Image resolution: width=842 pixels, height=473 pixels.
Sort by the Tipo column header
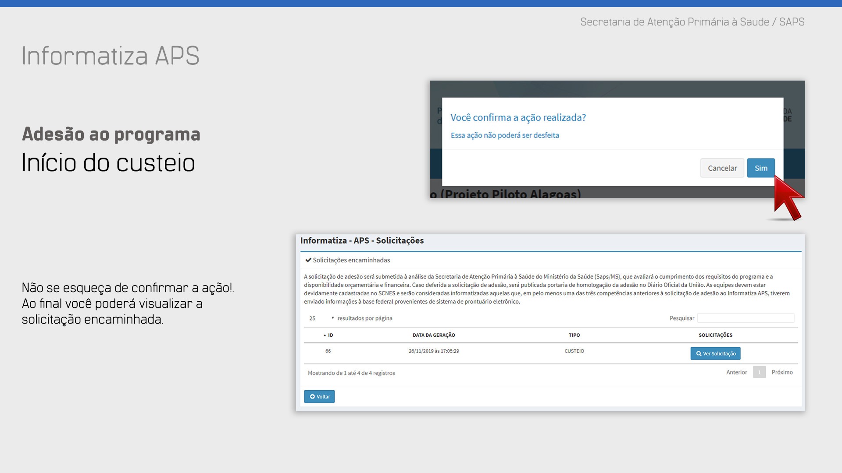[574, 335]
